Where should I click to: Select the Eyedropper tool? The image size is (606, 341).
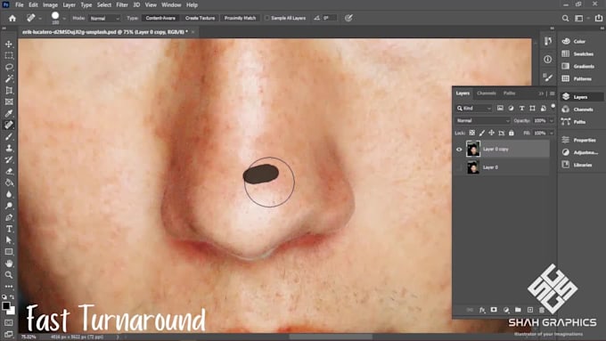9,114
